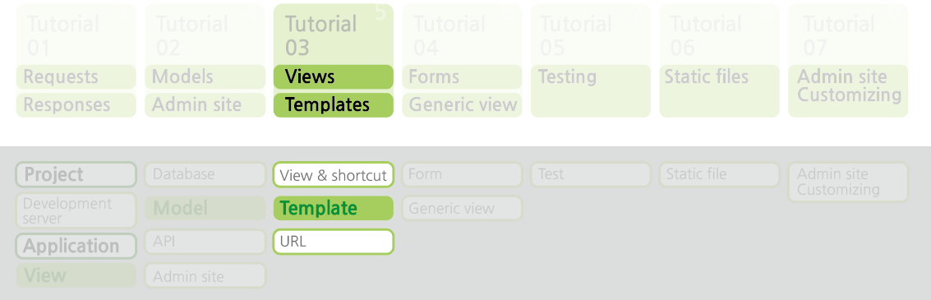Click the highlighted Templates label
Viewport: 931px width, 300px height.
333,104
